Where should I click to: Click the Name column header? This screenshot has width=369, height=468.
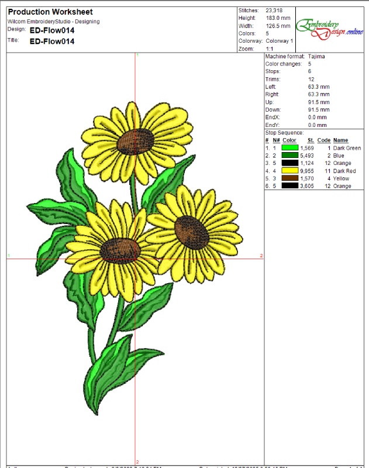point(340,140)
